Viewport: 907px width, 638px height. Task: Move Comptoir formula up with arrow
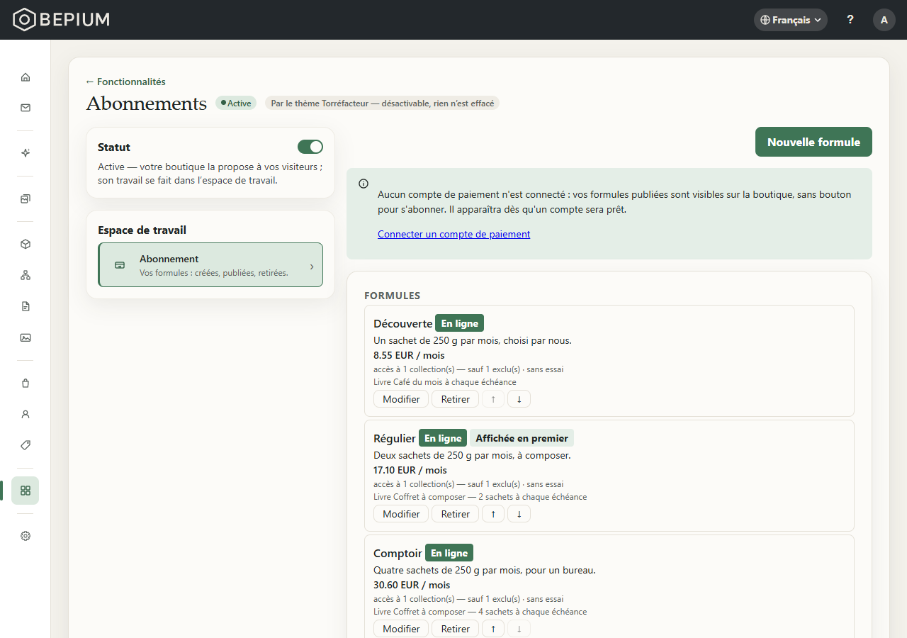pyautogui.click(x=493, y=629)
